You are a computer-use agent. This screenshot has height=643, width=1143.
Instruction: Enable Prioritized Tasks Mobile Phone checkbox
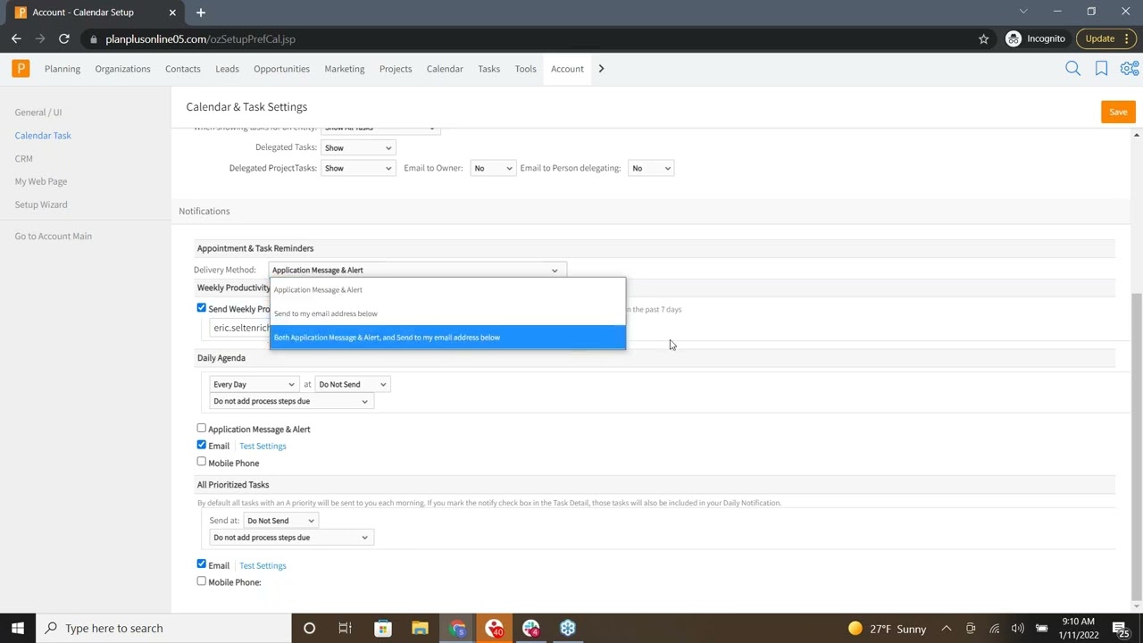201,581
